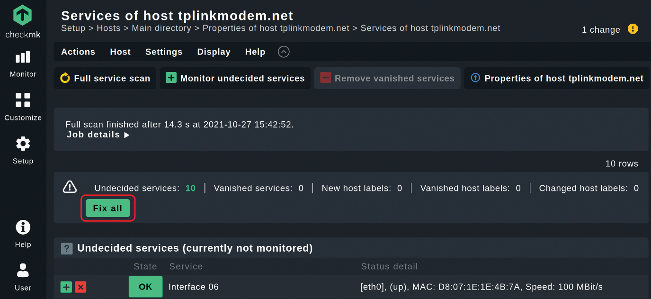651x299 pixels.
Task: Open the Customize sidebar icon
Action: click(23, 100)
